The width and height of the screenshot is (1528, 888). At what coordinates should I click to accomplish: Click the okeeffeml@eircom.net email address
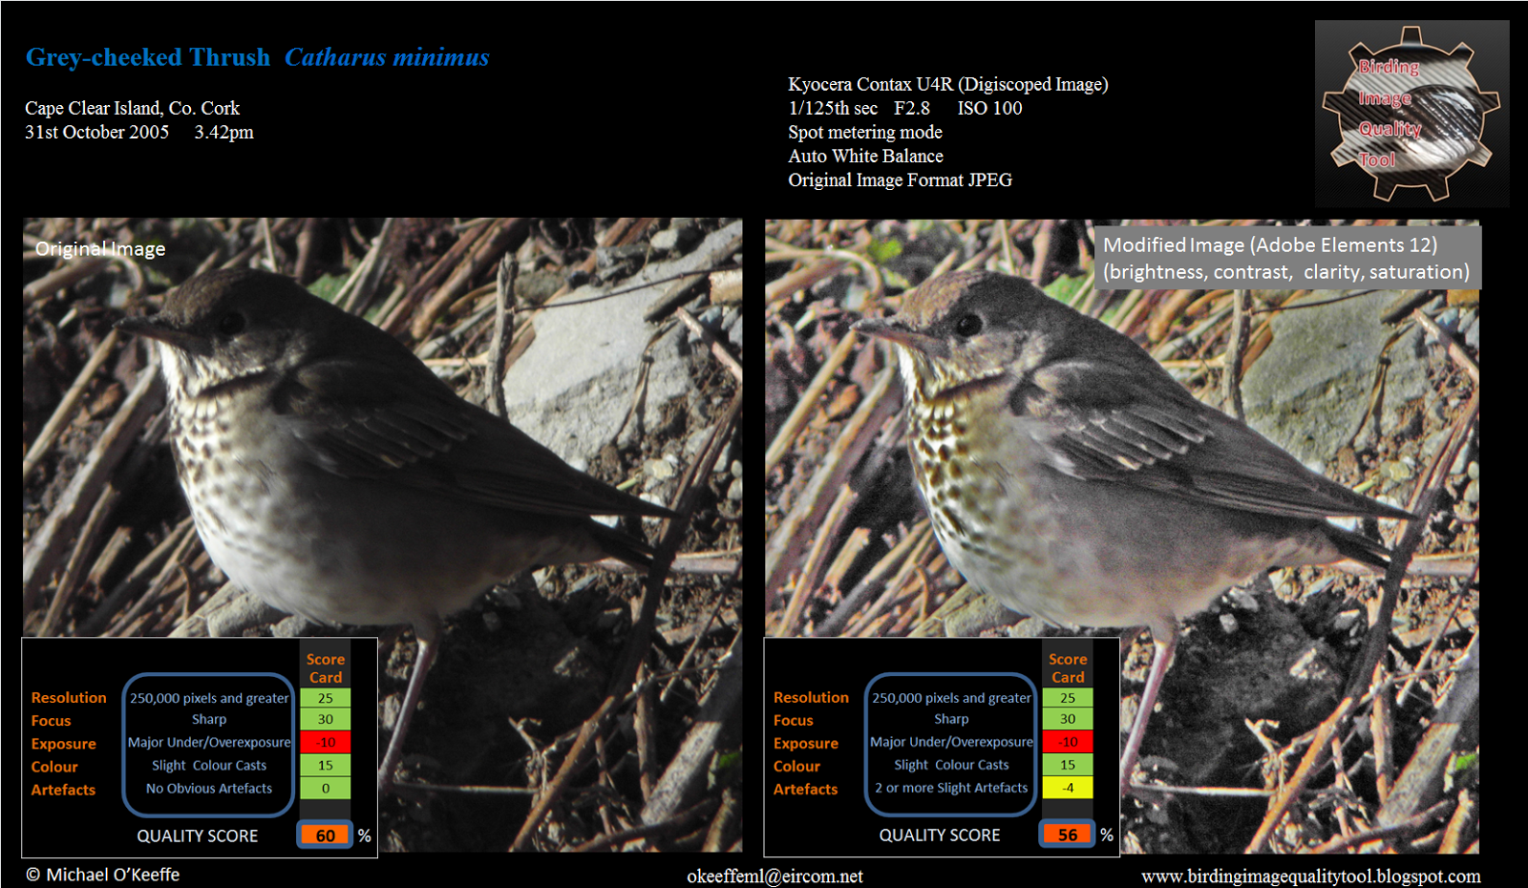point(775,876)
